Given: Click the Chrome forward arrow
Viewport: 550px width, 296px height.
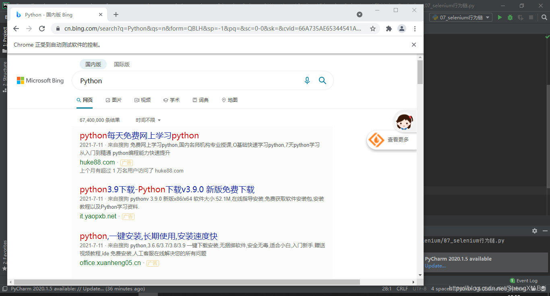Looking at the screenshot, I should (x=29, y=29).
